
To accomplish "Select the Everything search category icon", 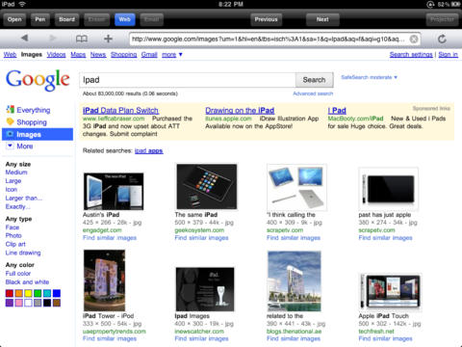I will click(11, 110).
